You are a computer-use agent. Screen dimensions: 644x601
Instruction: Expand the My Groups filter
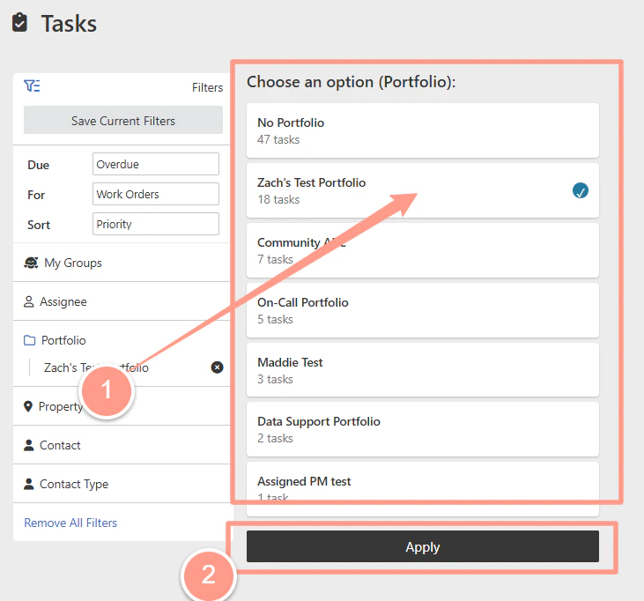pyautogui.click(x=122, y=263)
